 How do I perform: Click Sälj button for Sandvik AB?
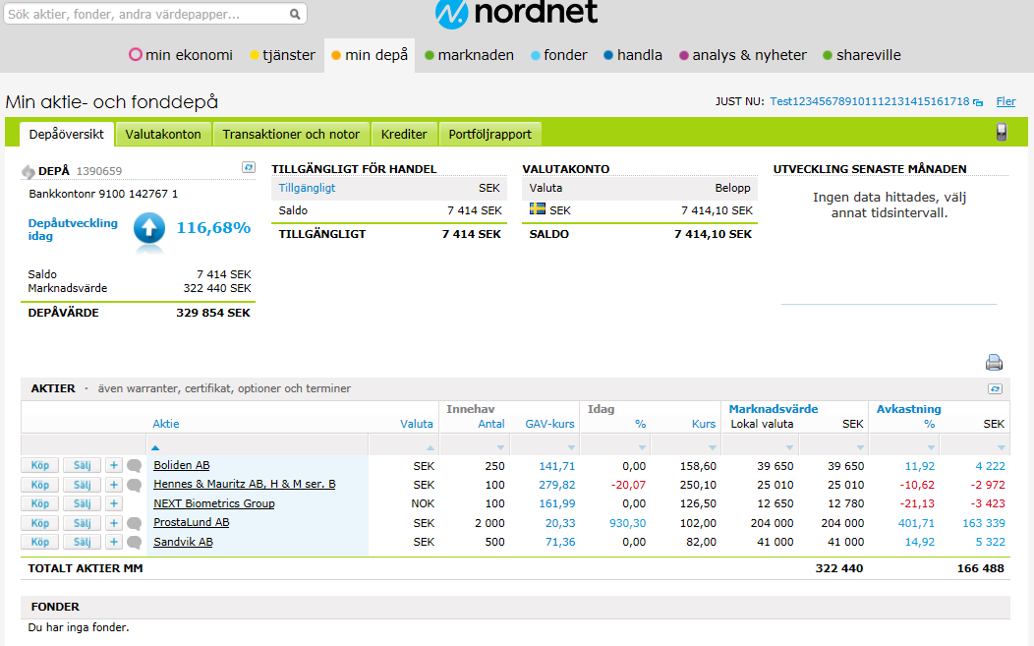coord(82,542)
